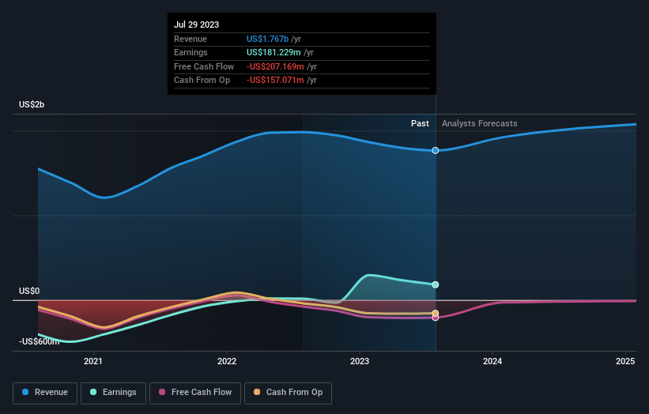Click the Revenue row label in tooltip
This screenshot has width=649, height=414.
(x=191, y=39)
